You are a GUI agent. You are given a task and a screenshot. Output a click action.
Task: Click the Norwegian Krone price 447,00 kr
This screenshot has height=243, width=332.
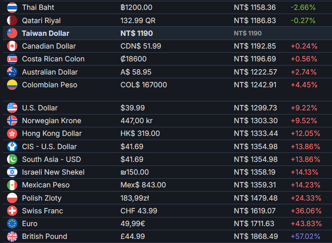(x=137, y=121)
